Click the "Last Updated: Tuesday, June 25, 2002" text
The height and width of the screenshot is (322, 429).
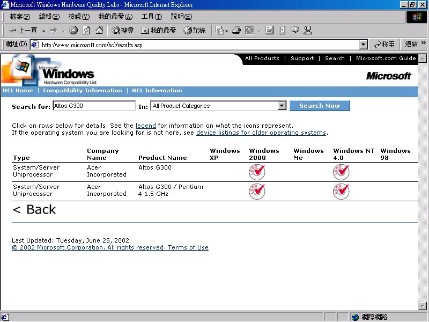pos(70,240)
